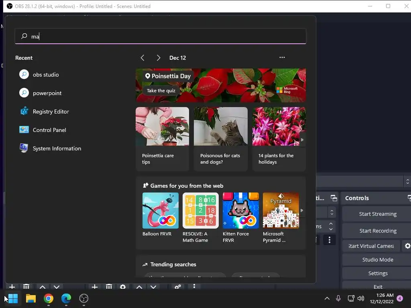The image size is (411, 308).
Task: Remove source with trash icon beside gear
Action: (109, 287)
